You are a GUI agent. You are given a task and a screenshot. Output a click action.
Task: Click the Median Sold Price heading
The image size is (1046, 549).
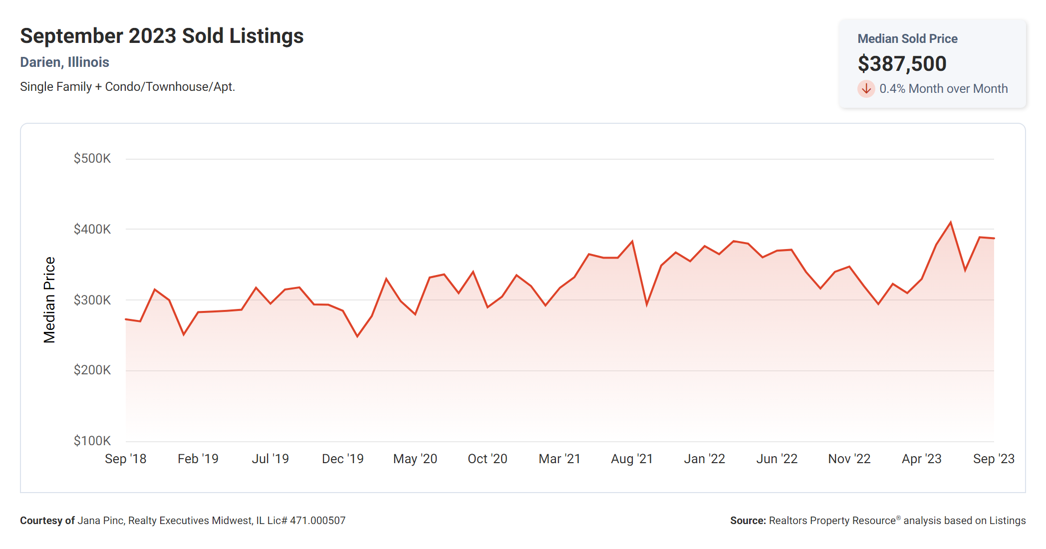coord(907,39)
